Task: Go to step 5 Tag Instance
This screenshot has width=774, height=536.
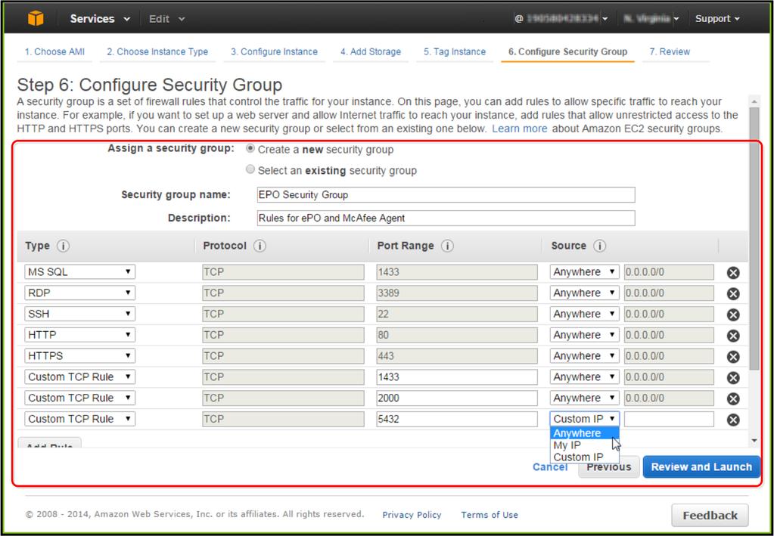Action: point(455,51)
